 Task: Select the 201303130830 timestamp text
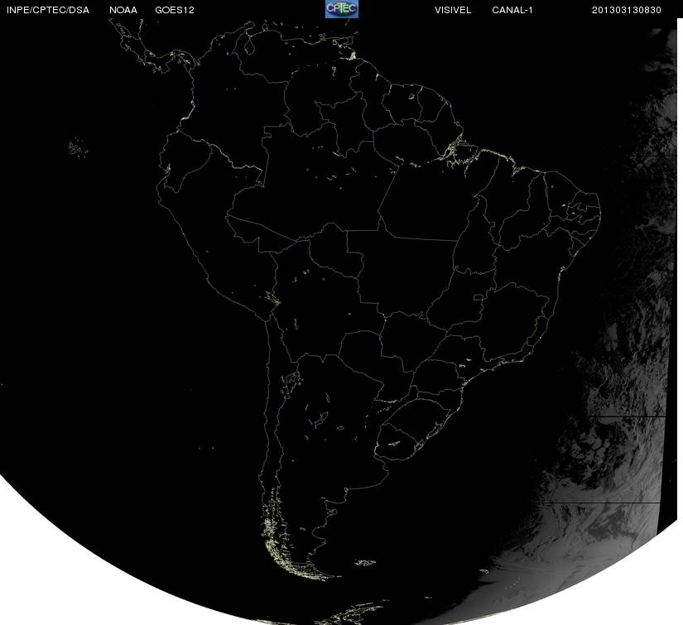(627, 10)
